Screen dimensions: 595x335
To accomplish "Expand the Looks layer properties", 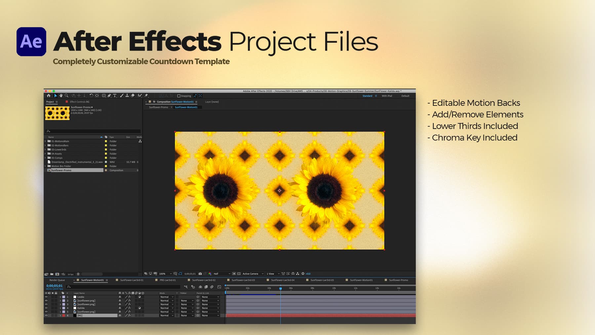I will pyautogui.click(x=60, y=297).
